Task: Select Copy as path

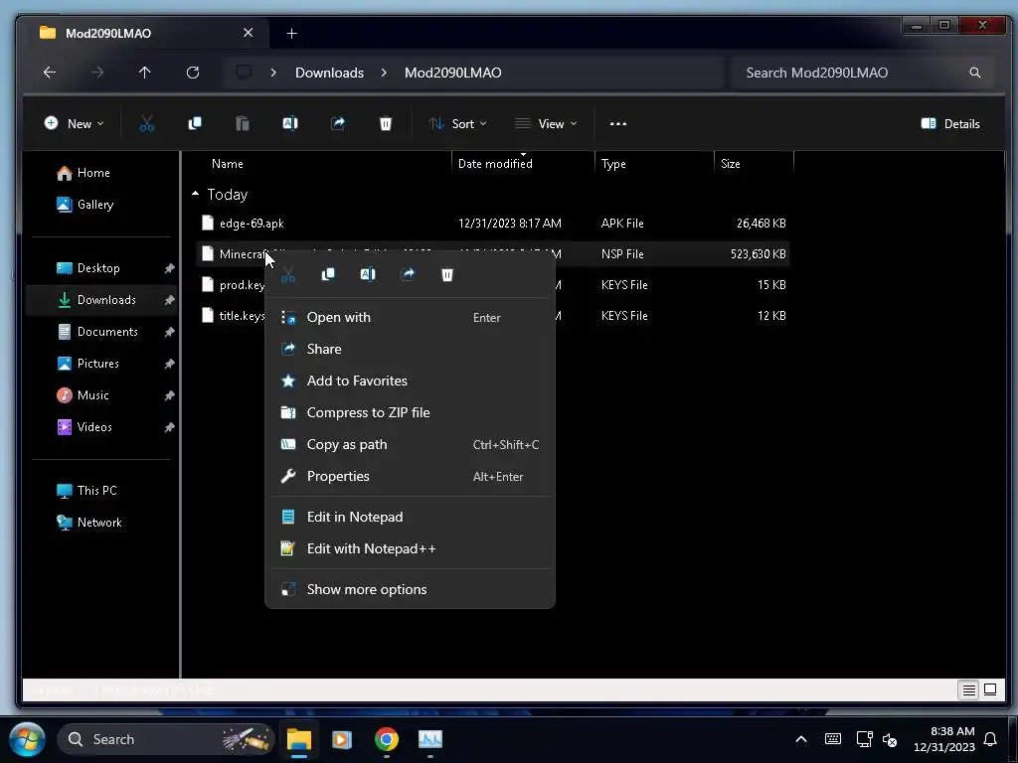Action: click(x=411, y=444)
